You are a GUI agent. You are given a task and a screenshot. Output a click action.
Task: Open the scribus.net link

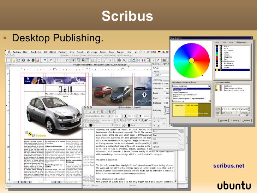pos(229,166)
